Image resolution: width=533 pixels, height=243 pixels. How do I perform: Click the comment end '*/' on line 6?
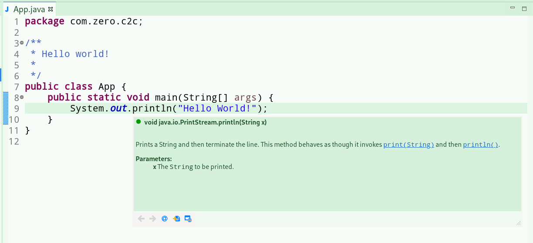(36, 76)
